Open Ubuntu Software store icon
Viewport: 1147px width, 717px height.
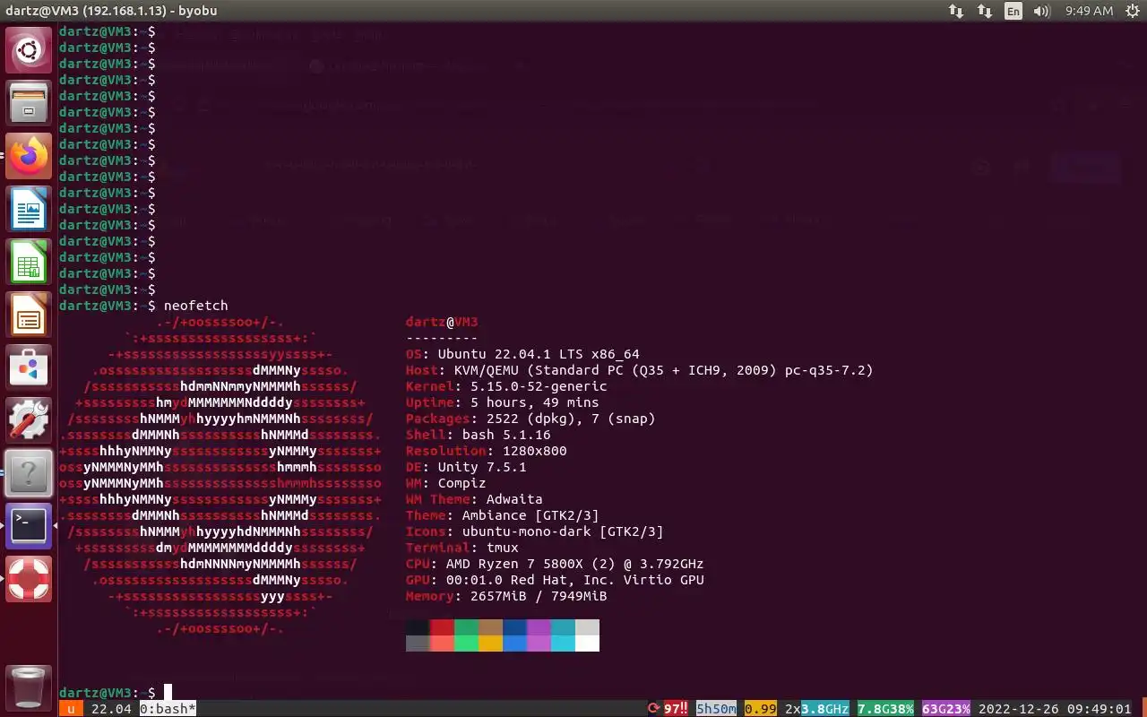click(x=29, y=367)
